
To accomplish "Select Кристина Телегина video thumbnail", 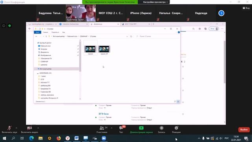I will tap(81, 13).
